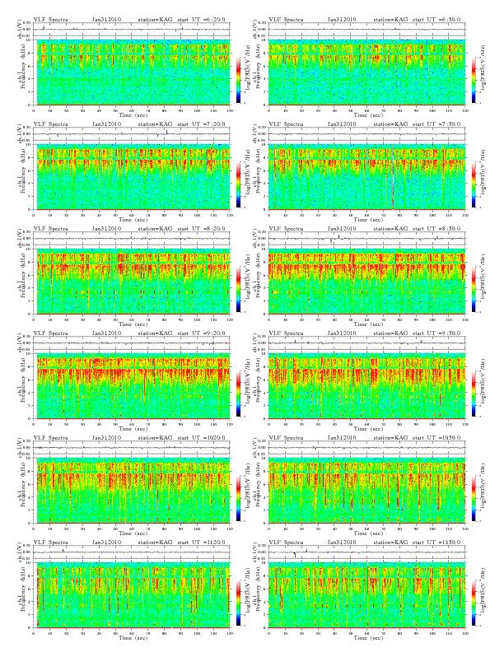Click the voltage trace above the 8:50:0 spectrogram
The width and height of the screenshot is (504, 652).
pyautogui.click(x=366, y=239)
